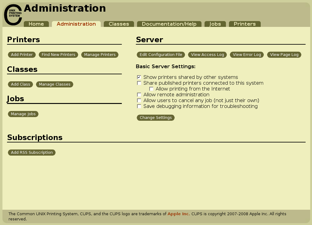The image size is (312, 225).
Task: Click Add RSS Subscription
Action: pyautogui.click(x=31, y=152)
